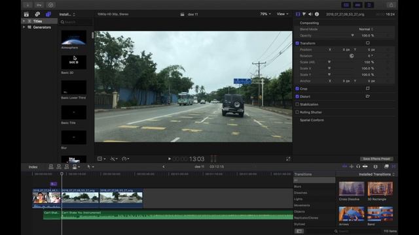Click the Append clip edit icon

pos(67,167)
